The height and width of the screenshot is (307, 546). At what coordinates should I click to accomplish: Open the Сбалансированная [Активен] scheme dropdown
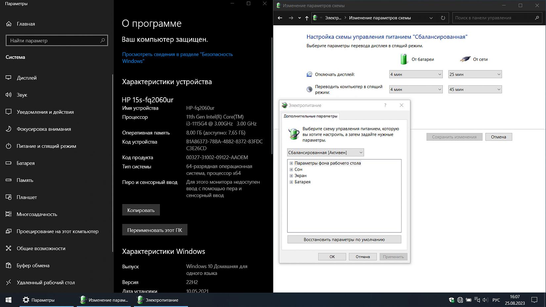pyautogui.click(x=326, y=153)
